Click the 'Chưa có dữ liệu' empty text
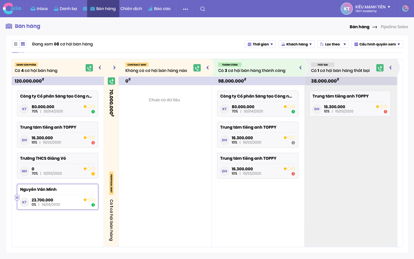This screenshot has width=414, height=259. (x=164, y=100)
